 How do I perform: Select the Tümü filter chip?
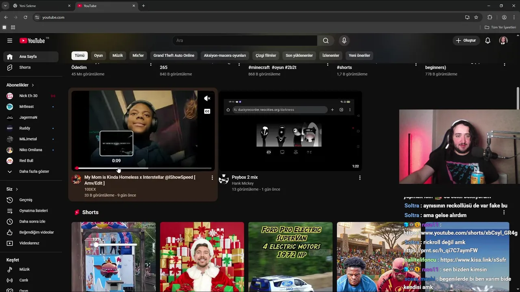click(x=80, y=56)
